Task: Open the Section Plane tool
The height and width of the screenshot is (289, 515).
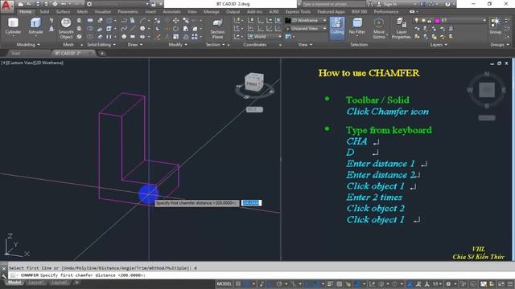Action: pos(217,29)
